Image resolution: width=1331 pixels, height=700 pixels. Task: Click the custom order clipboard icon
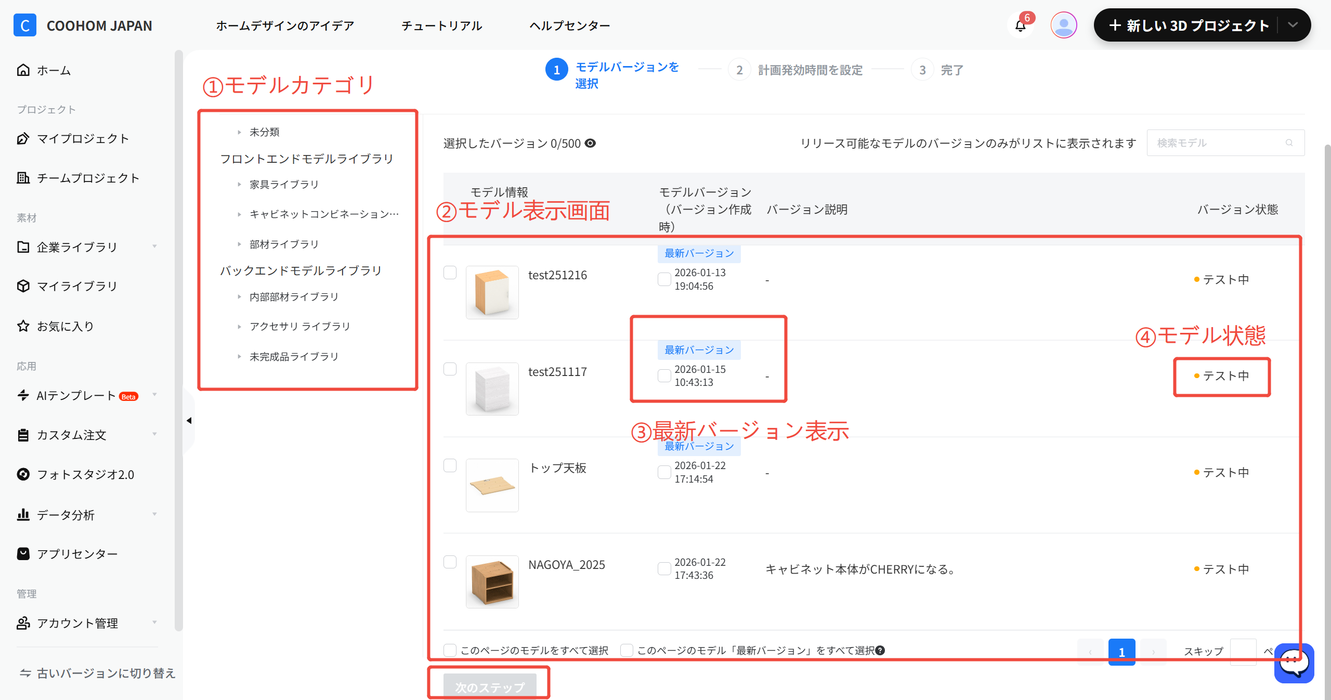pos(23,435)
